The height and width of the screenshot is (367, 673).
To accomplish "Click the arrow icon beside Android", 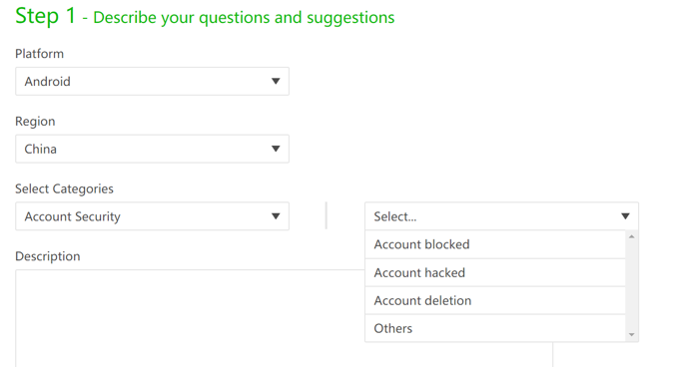I will 276,81.
